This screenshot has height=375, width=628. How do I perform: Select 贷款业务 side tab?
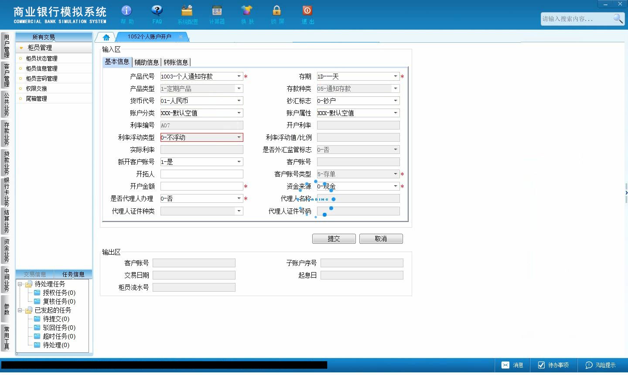pyautogui.click(x=7, y=163)
